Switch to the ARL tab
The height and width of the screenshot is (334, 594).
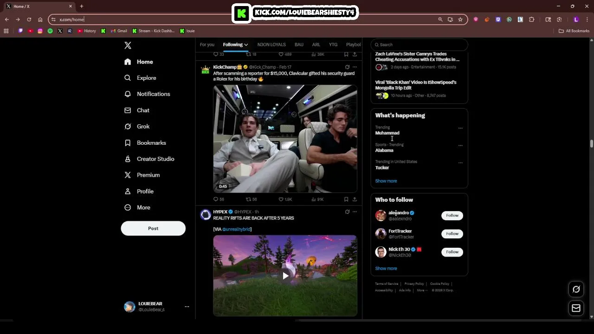[316, 45]
